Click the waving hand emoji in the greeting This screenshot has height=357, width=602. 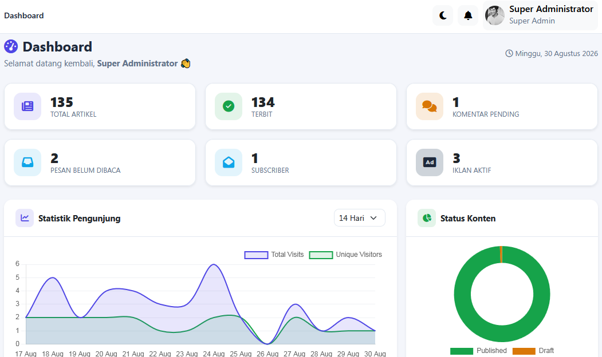tap(186, 64)
